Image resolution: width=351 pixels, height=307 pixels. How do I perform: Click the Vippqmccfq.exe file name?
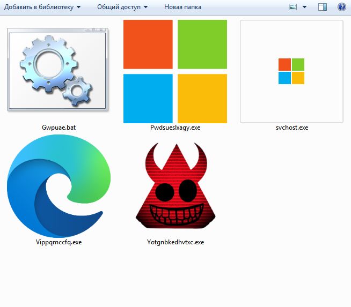(x=58, y=242)
